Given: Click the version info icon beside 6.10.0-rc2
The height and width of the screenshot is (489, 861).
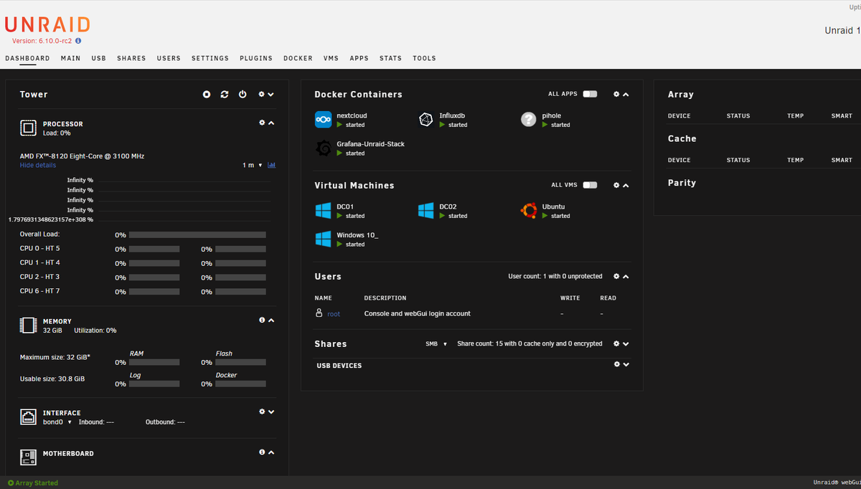Looking at the screenshot, I should click(78, 41).
